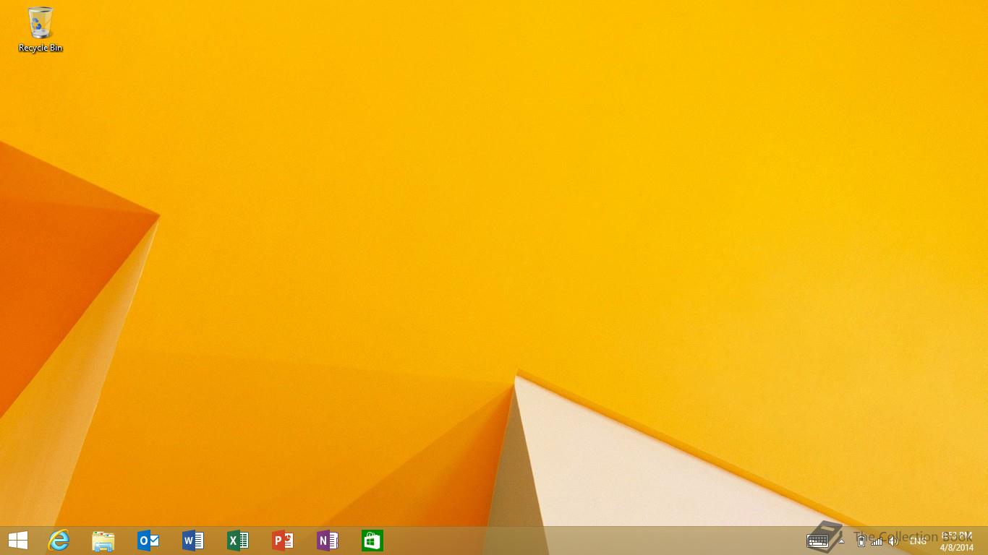Open the Windows Store taskbar icon
This screenshot has width=988, height=555.
coord(372,541)
